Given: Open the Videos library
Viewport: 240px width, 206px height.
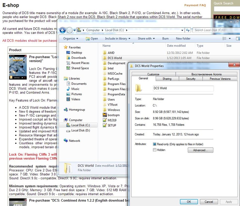Looking at the screenshot, I should click(73, 99).
